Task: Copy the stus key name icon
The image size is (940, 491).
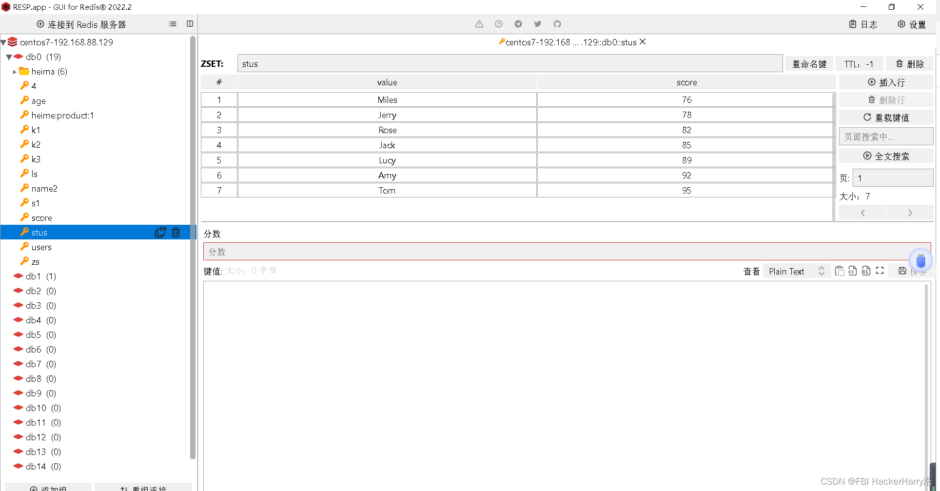Action: tap(160, 233)
